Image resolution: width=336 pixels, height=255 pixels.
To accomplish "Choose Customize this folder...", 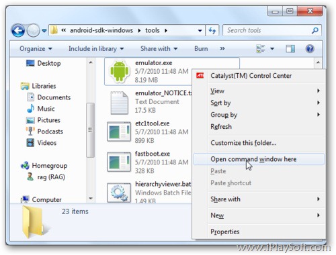I will click(259, 143).
